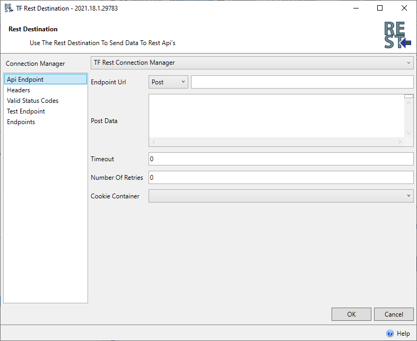Viewport: 417px width, 341px height.
Task: Click the REST logo in the header
Action: pyautogui.click(x=397, y=35)
